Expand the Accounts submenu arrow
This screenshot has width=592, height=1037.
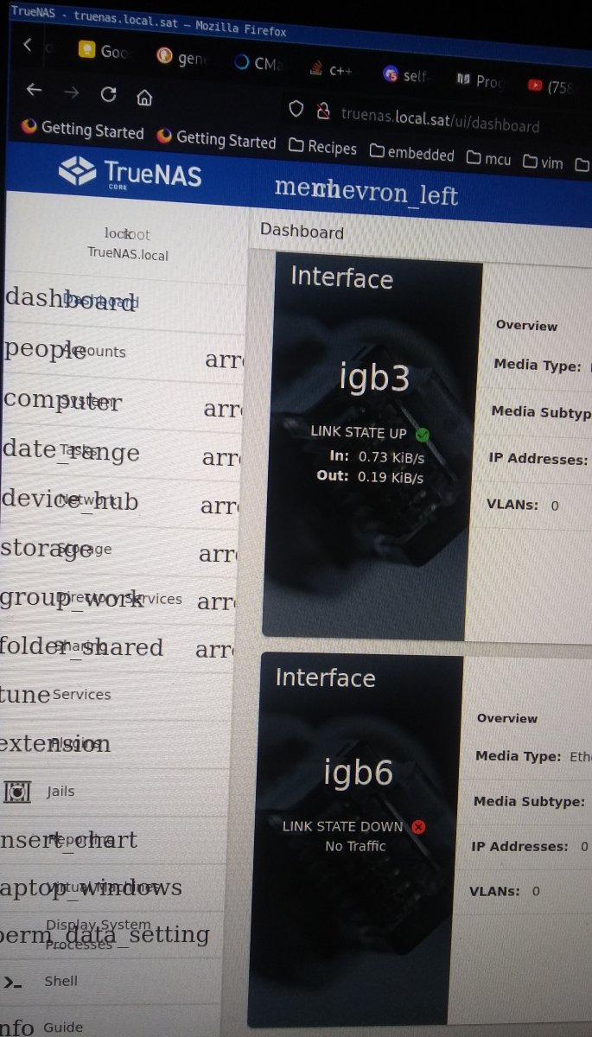tap(224, 359)
